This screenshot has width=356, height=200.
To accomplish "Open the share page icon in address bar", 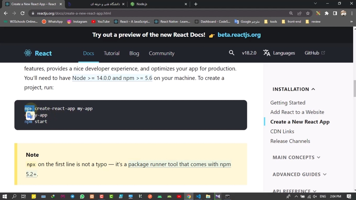I will [x=299, y=13].
